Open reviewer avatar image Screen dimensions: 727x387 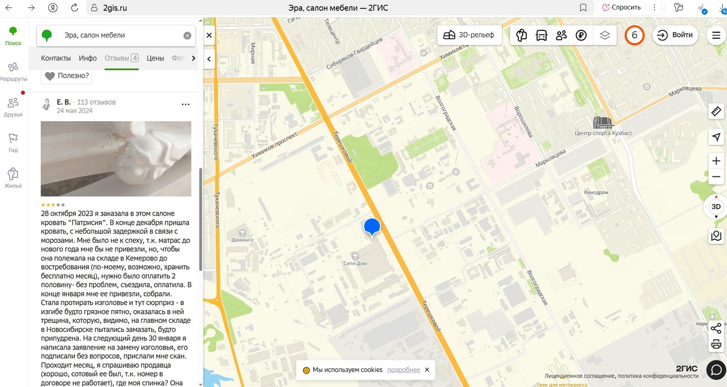(46, 105)
